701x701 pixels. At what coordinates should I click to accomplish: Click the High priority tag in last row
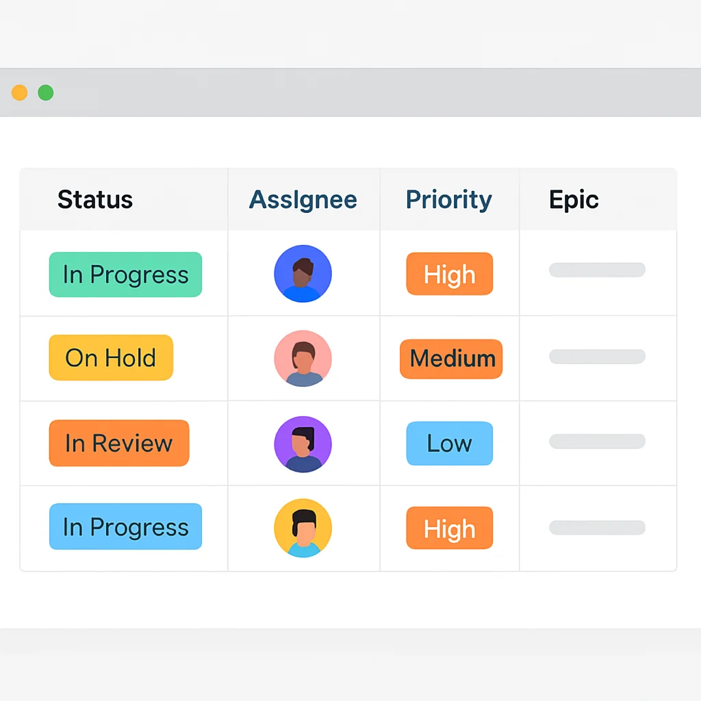(449, 528)
